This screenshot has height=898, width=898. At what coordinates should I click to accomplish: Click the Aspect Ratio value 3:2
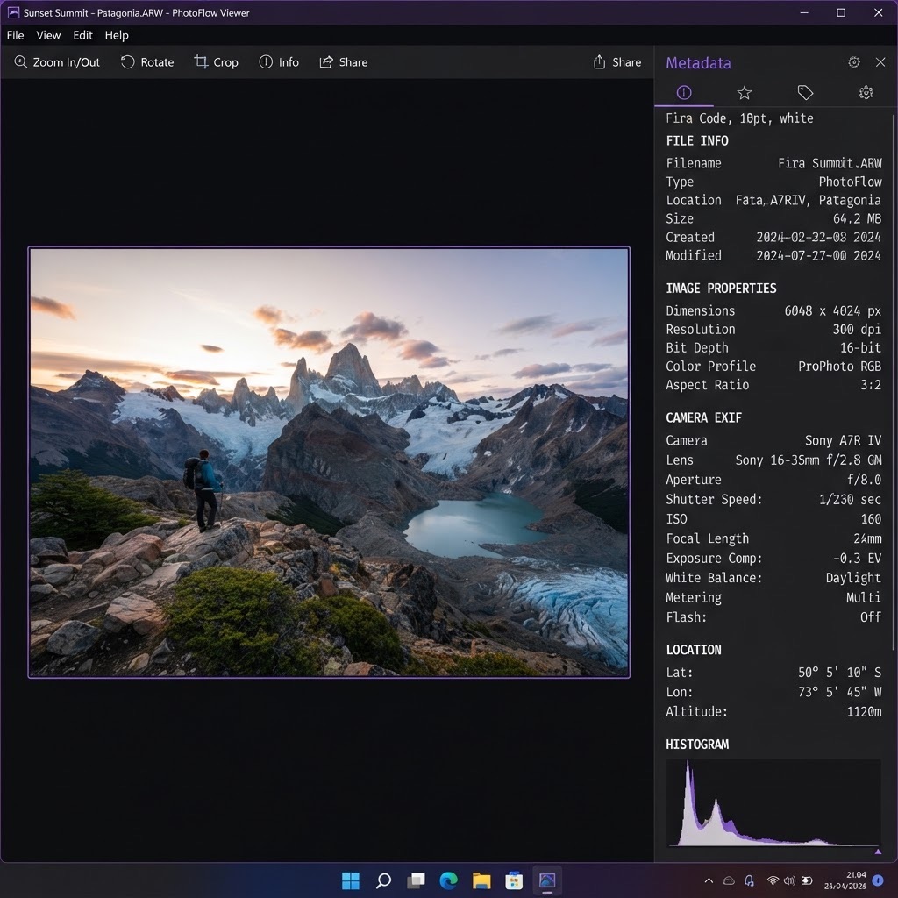[871, 385]
